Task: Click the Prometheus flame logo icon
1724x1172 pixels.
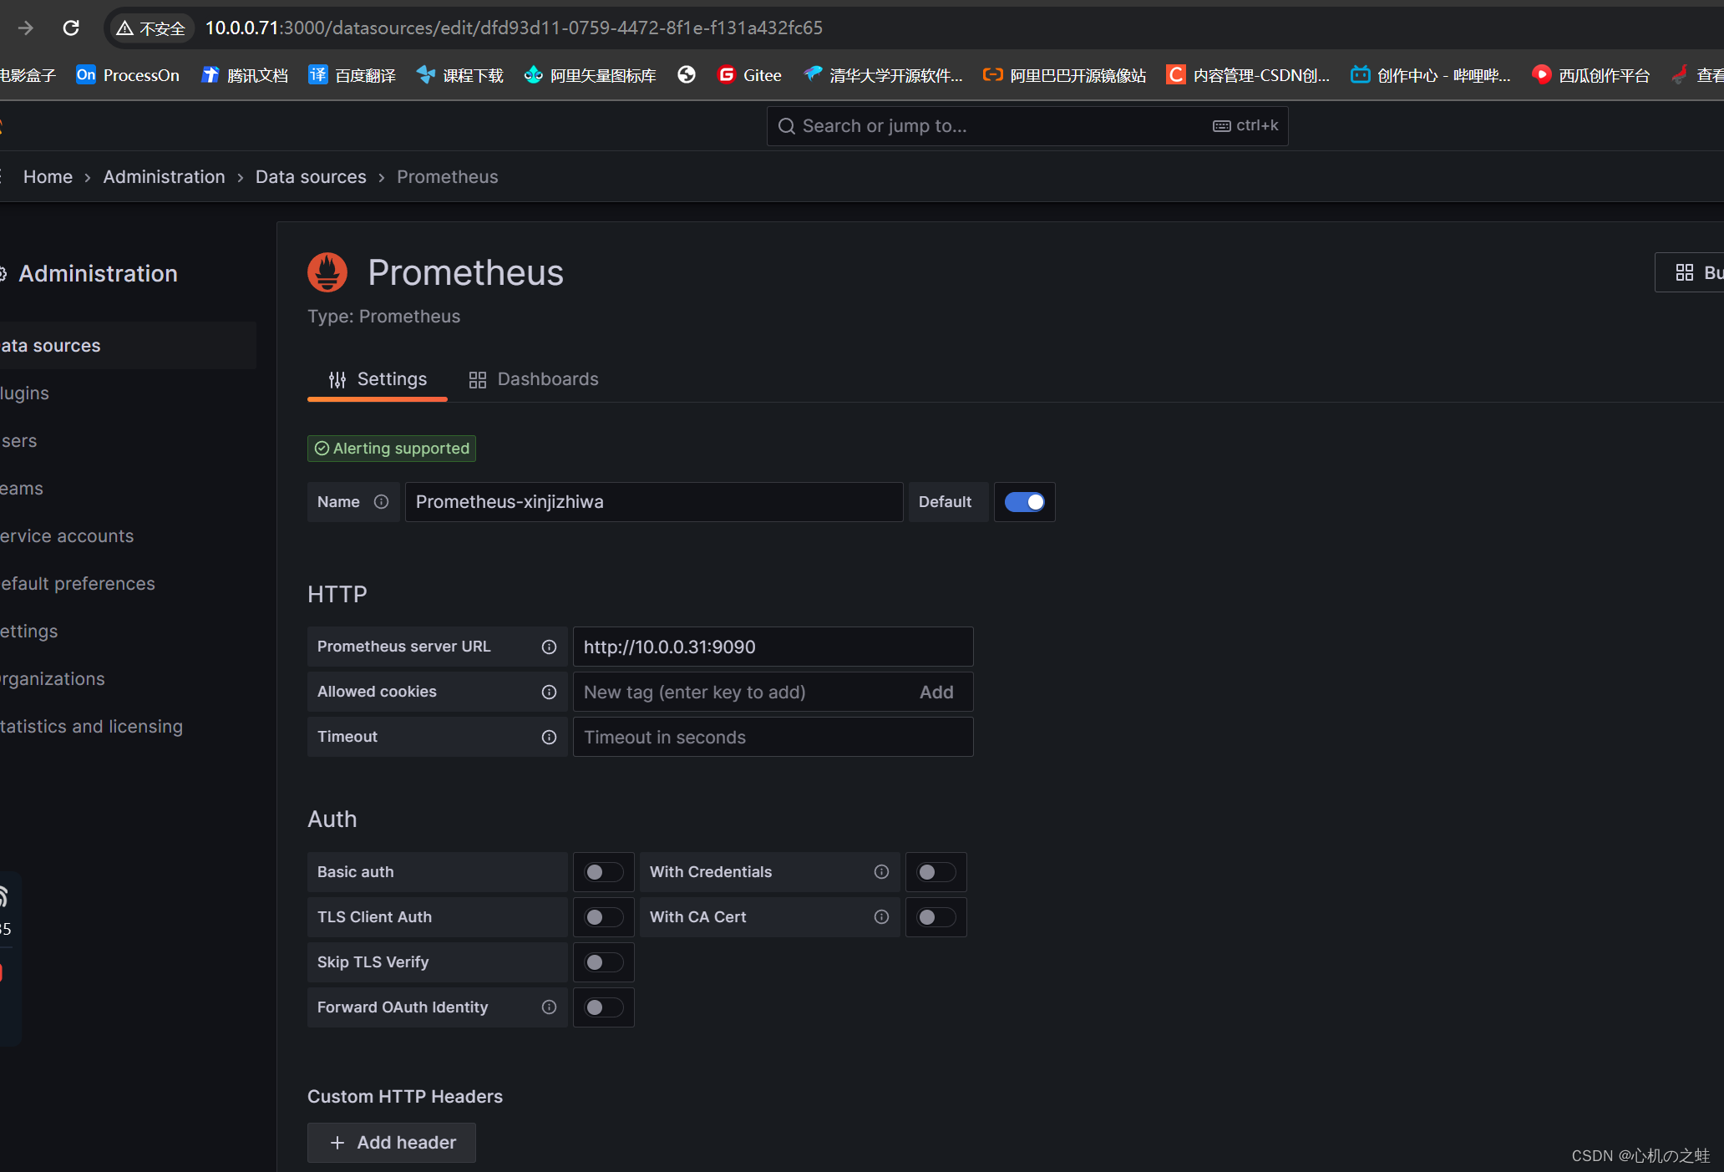Action: (327, 272)
